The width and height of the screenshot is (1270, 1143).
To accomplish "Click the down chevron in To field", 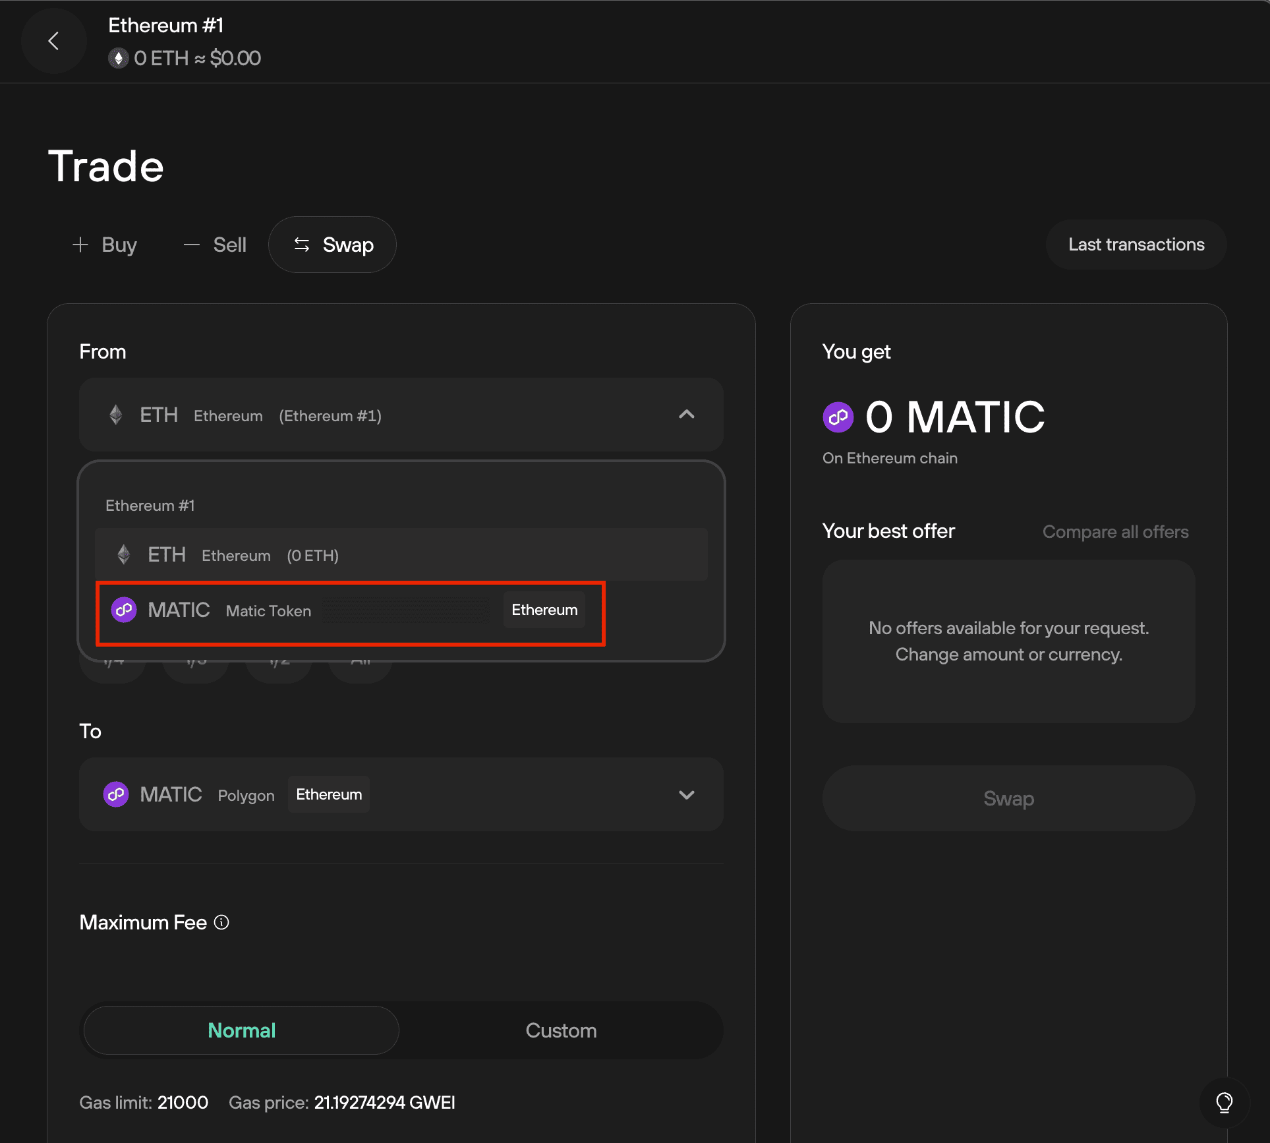I will (x=686, y=795).
